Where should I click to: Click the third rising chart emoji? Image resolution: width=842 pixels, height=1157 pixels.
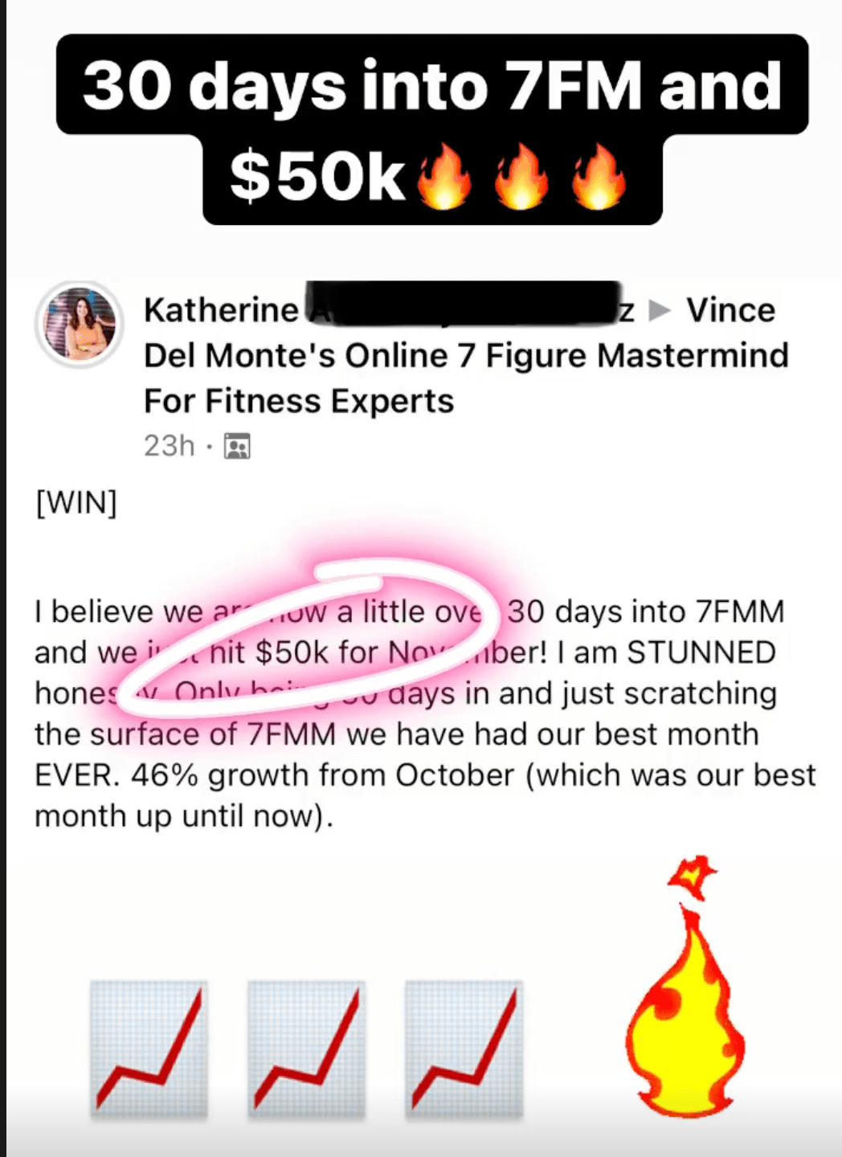point(464,1050)
